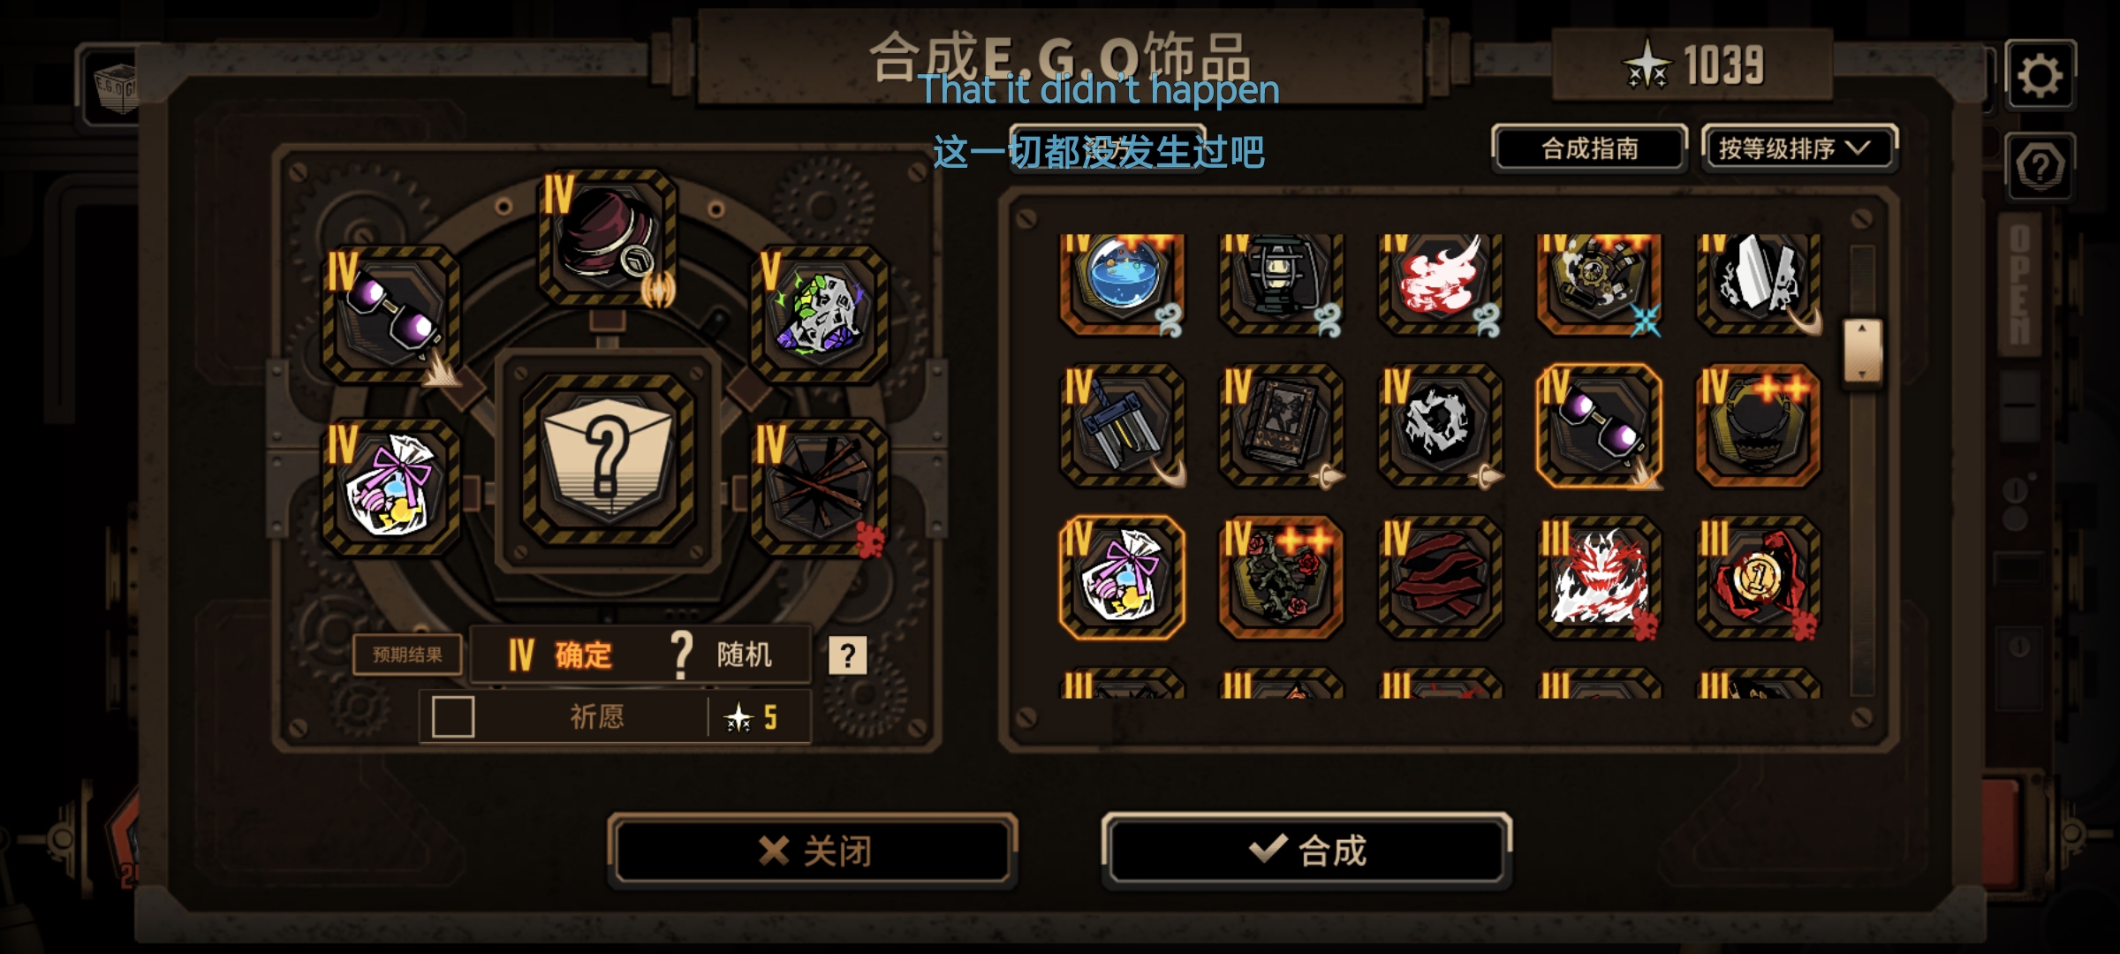Open the help question mark hexagon icon
2120x954 pixels.
point(2040,166)
